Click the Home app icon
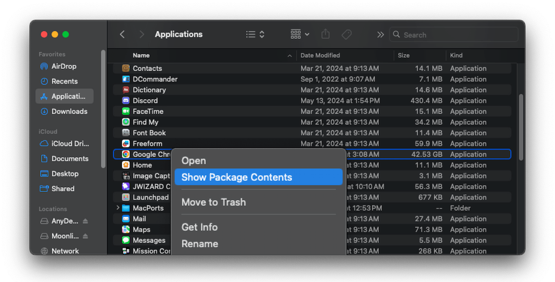The width and height of the screenshot is (555, 282). 126,165
